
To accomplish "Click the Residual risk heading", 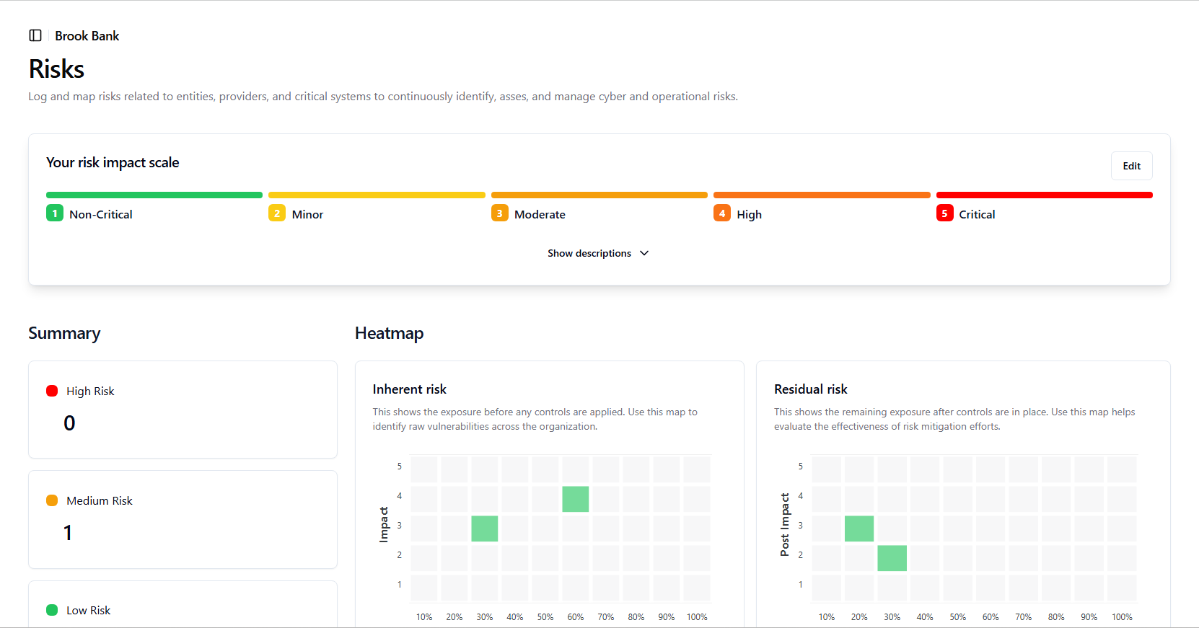I will [x=810, y=389].
